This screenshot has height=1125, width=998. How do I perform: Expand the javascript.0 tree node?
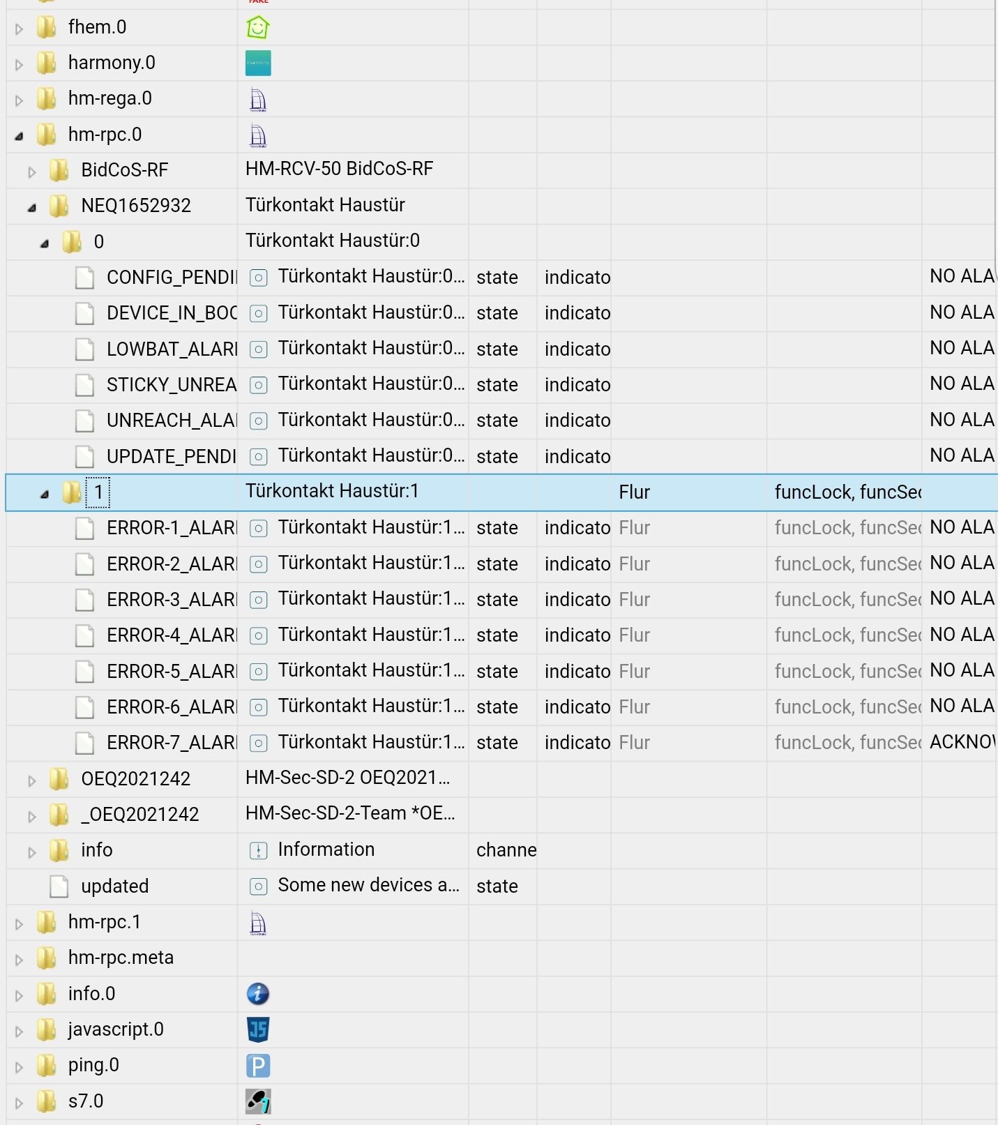(20, 1031)
